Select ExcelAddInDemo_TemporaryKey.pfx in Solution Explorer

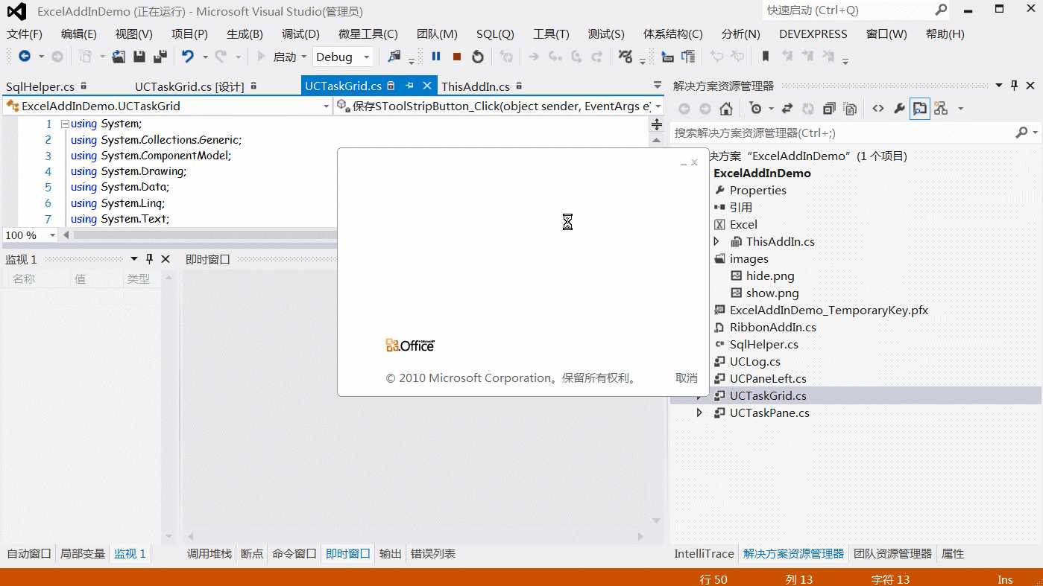828,310
